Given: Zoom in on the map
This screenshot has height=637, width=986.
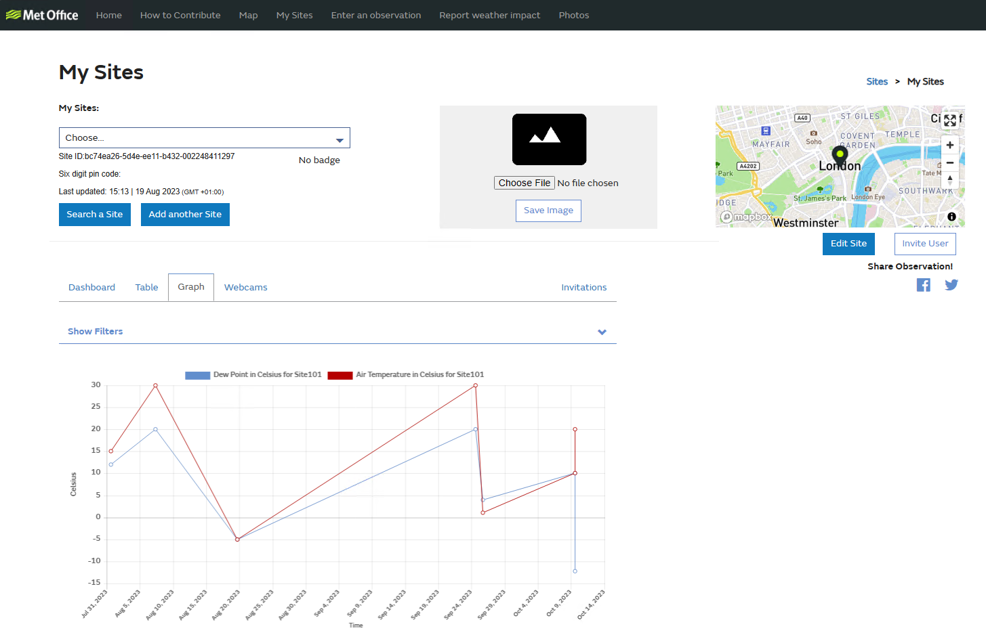Looking at the screenshot, I should click(950, 145).
